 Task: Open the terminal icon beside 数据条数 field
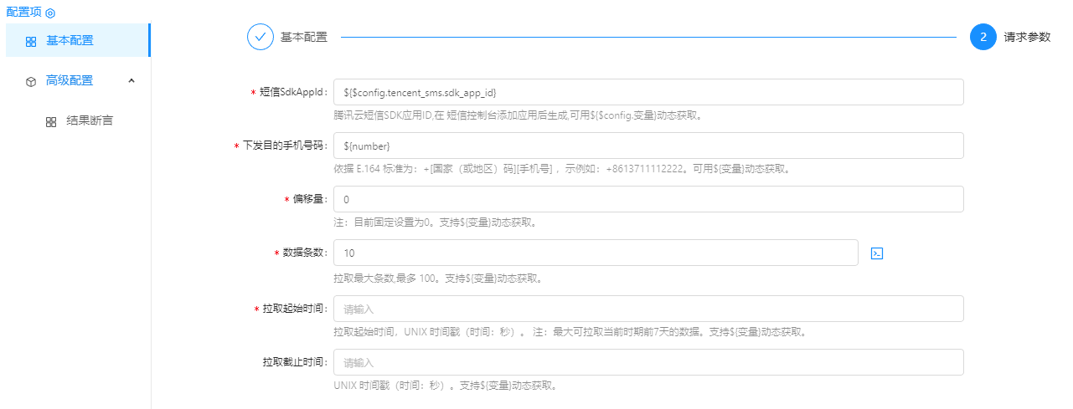[877, 253]
